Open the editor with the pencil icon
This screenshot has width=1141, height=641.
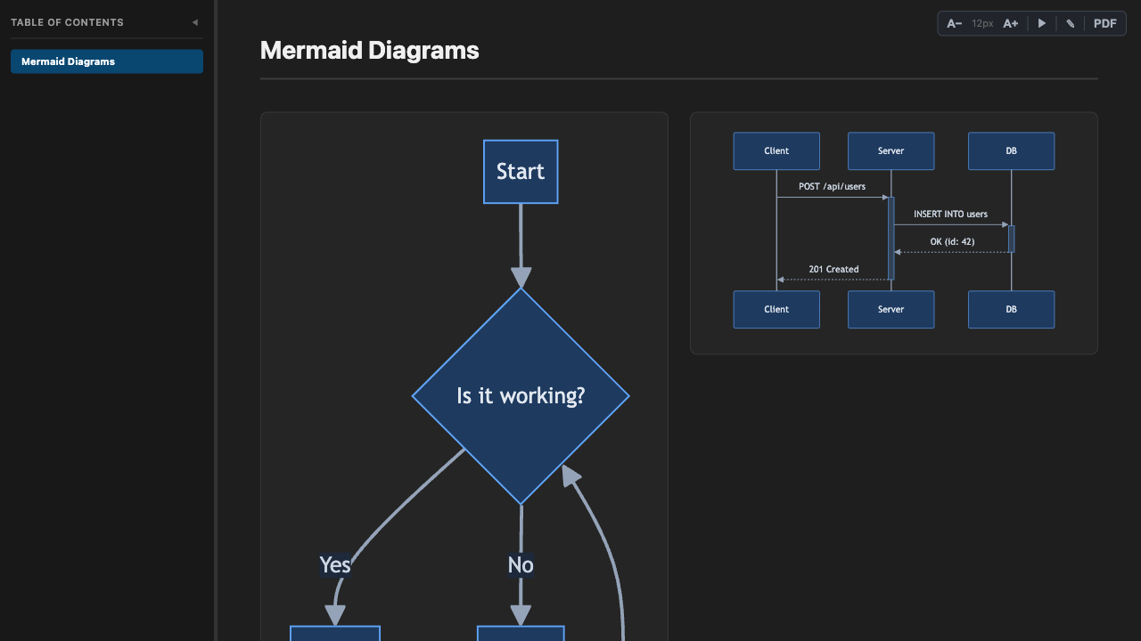click(x=1070, y=23)
